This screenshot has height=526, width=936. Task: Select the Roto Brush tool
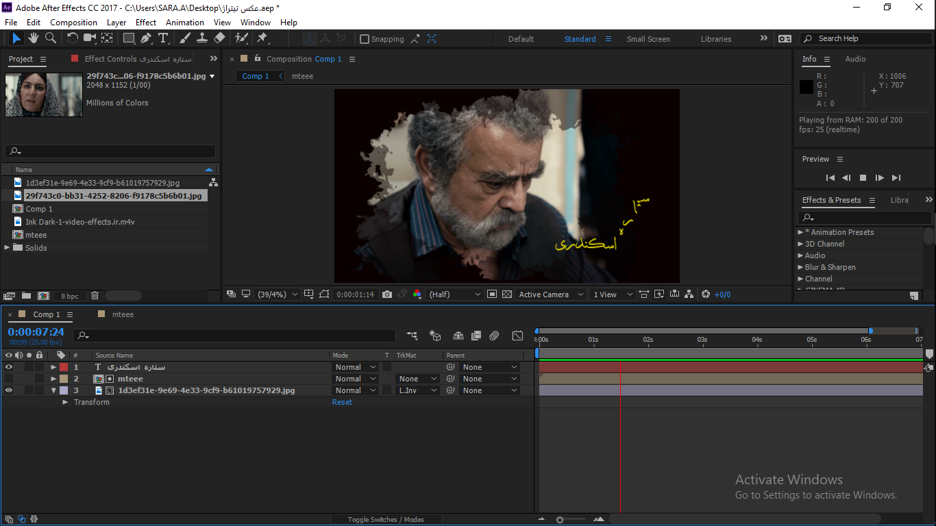241,38
